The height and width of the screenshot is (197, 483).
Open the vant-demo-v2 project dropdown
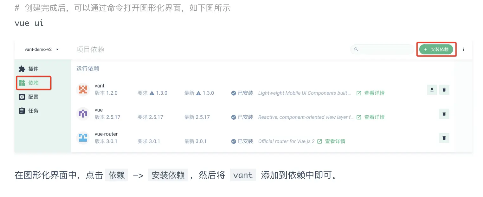[42, 50]
